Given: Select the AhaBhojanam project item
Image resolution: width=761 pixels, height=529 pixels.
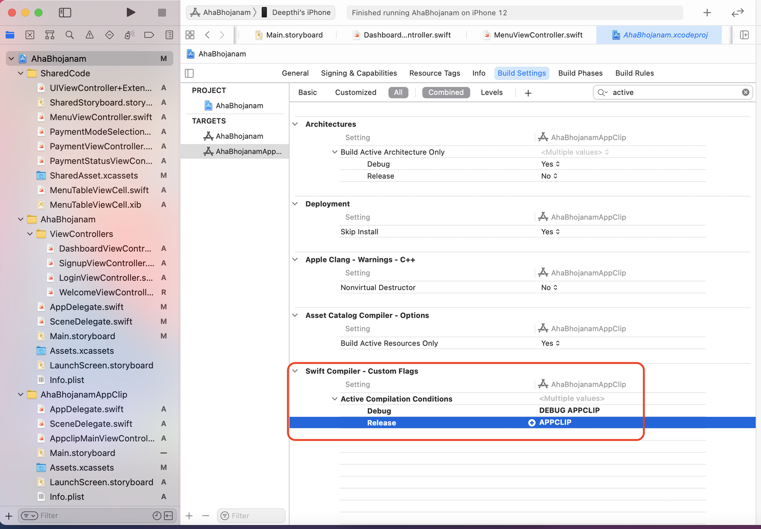Looking at the screenshot, I should [234, 106].
